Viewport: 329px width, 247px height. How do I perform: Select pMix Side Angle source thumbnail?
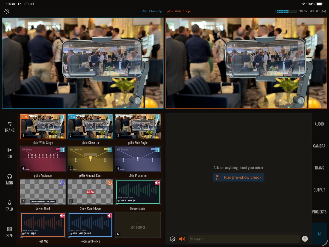pyautogui.click(x=138, y=127)
